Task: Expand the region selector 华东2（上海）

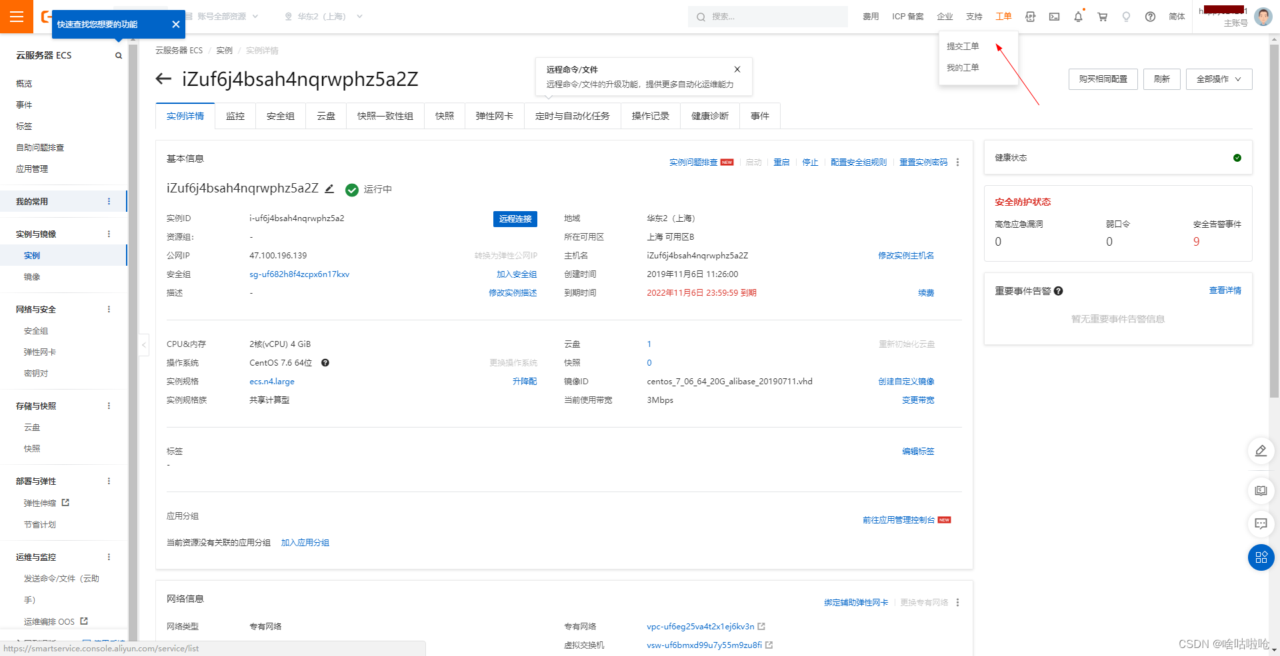Action: point(322,16)
